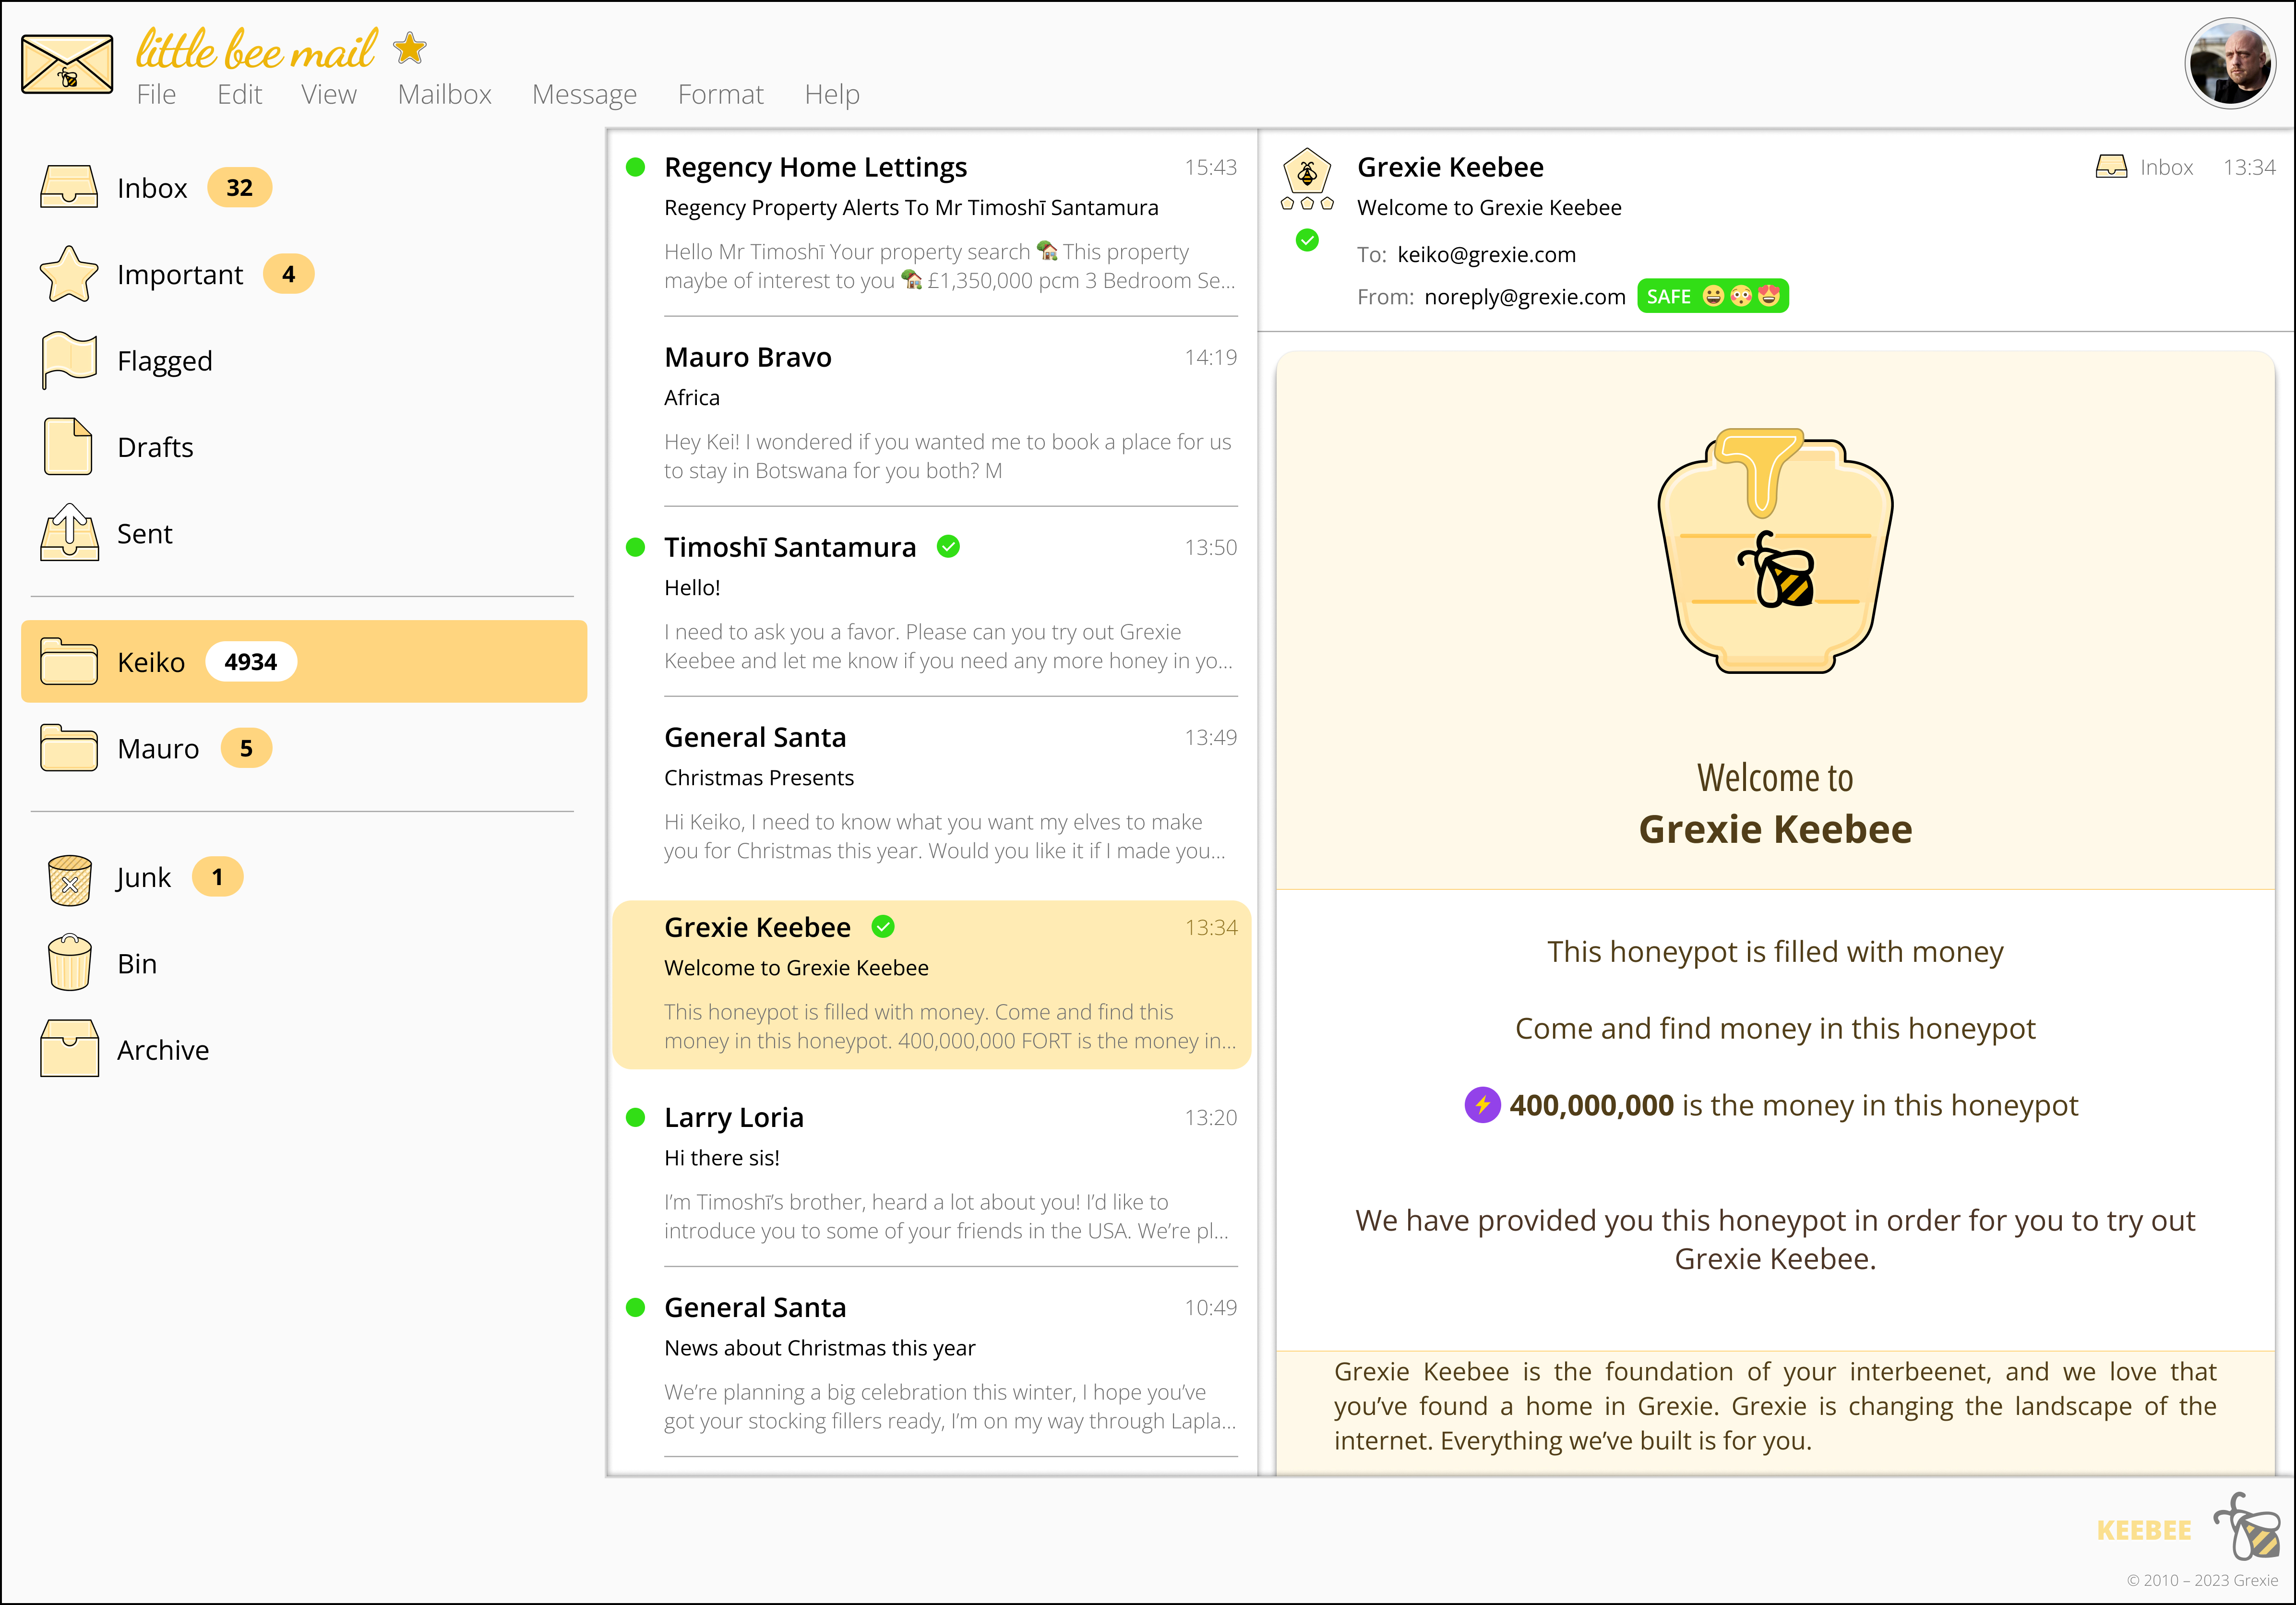The height and width of the screenshot is (1605, 2296).
Task: Toggle unread dot on Regency Home Lettings
Action: pyautogui.click(x=635, y=167)
